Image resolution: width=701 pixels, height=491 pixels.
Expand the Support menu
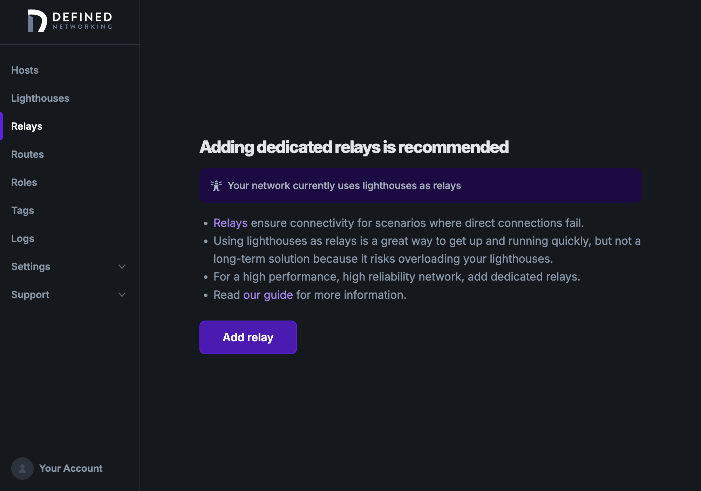pyautogui.click(x=30, y=295)
